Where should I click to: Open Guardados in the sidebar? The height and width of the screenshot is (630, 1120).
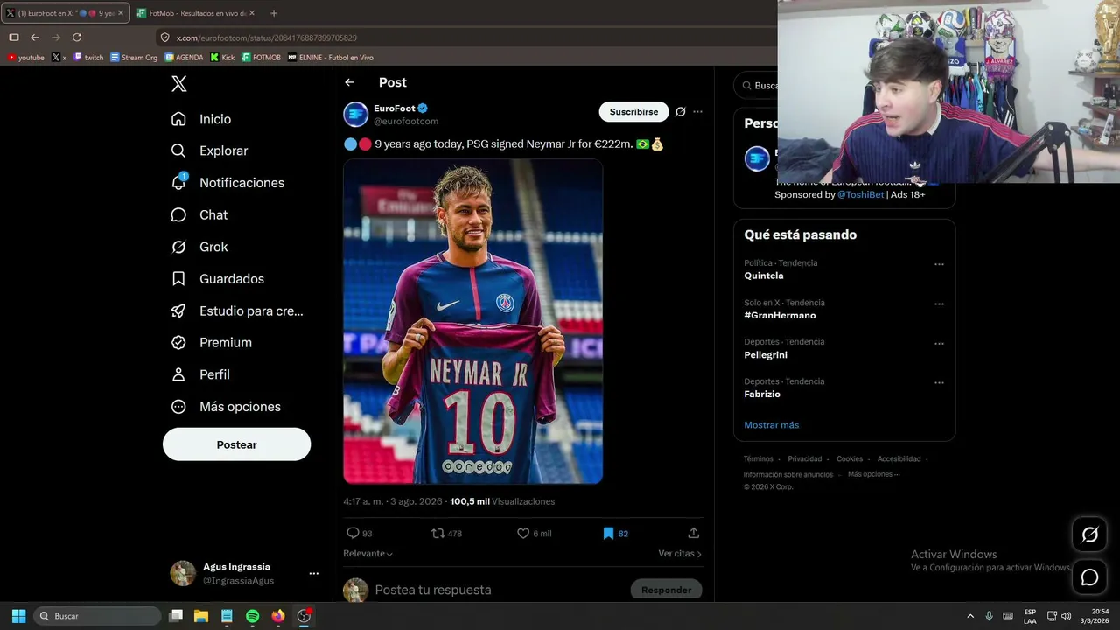click(218, 279)
